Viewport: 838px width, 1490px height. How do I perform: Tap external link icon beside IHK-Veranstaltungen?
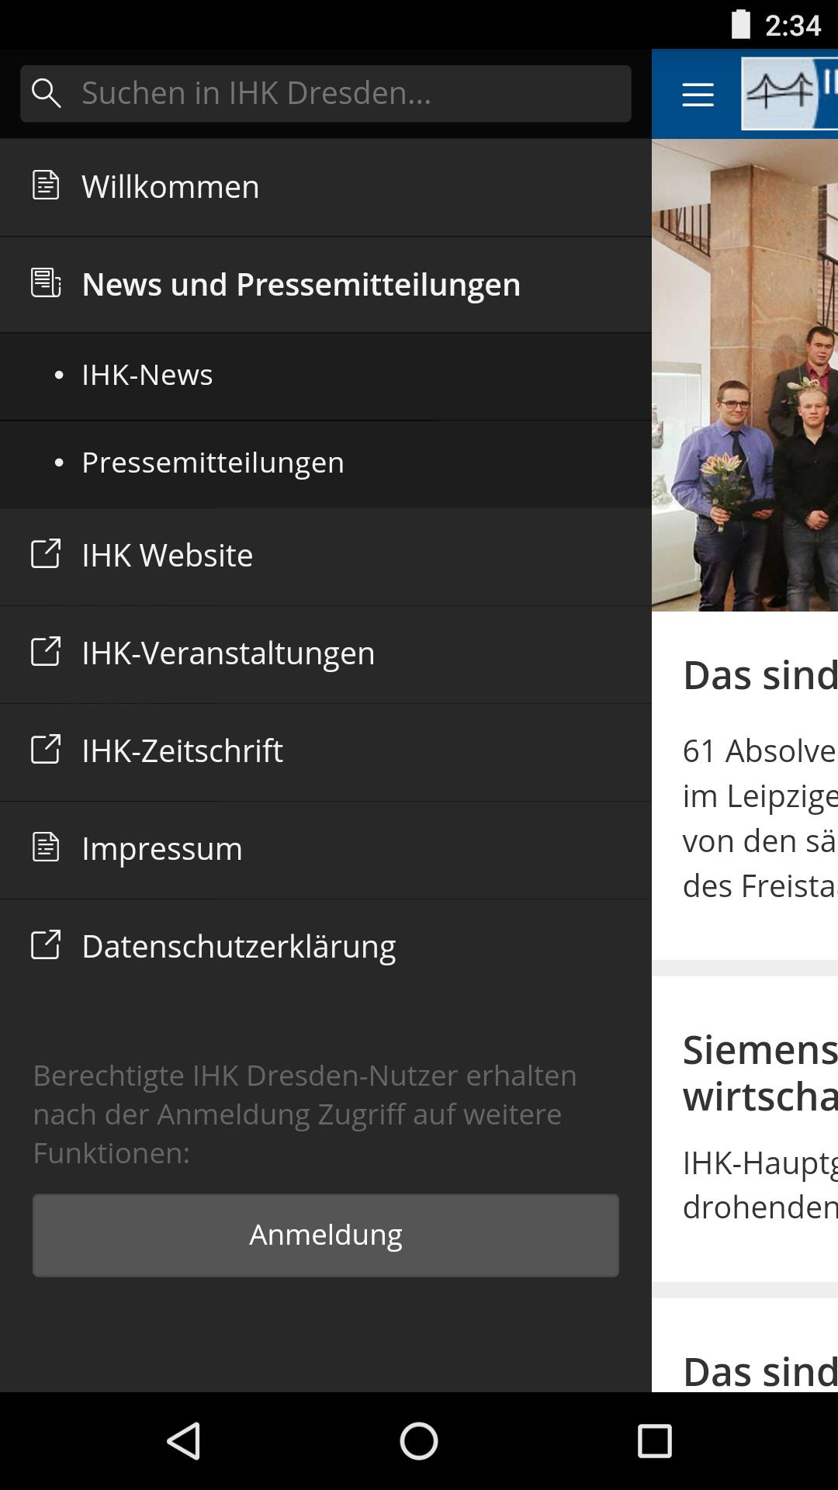click(45, 652)
